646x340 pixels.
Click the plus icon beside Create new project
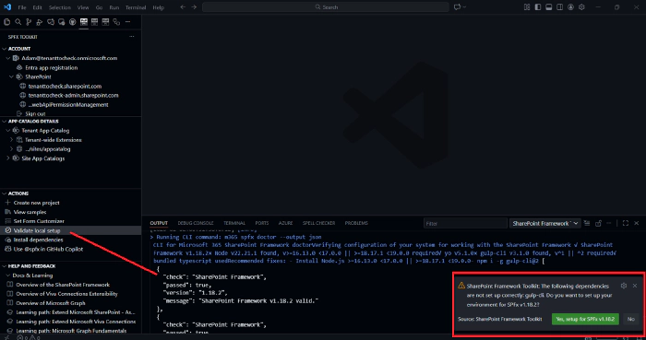7,203
